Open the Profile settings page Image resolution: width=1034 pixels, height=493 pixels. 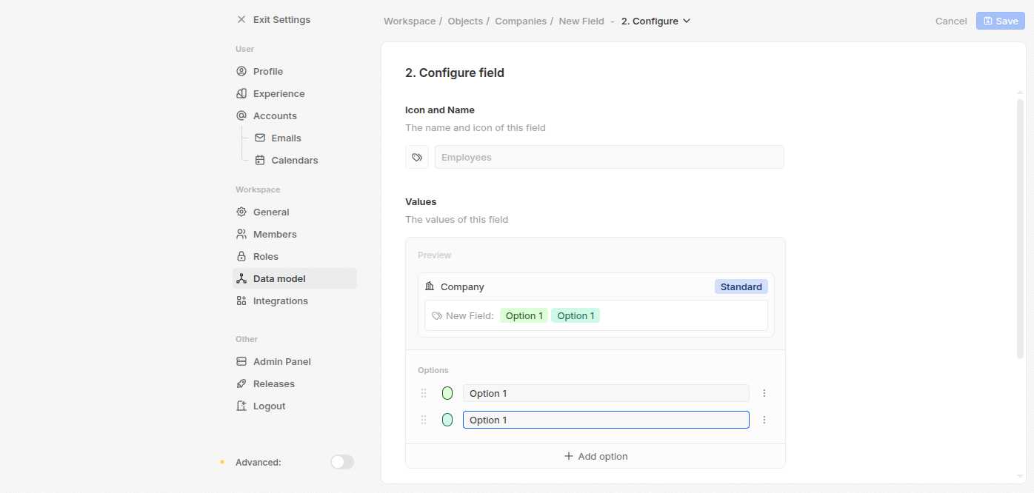tap(267, 71)
